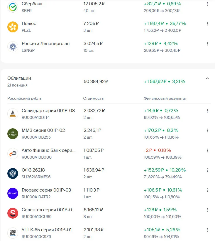Click ISIN RU000A10B0U0
The width and height of the screenshot is (215, 241).
pos(36,157)
